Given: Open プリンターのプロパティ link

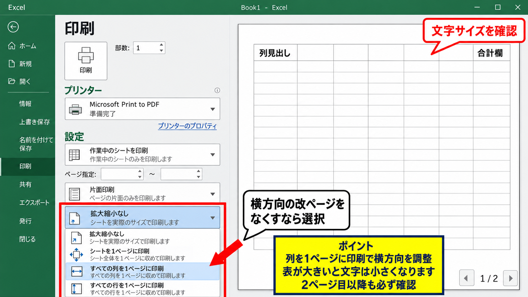Looking at the screenshot, I should click(x=187, y=126).
